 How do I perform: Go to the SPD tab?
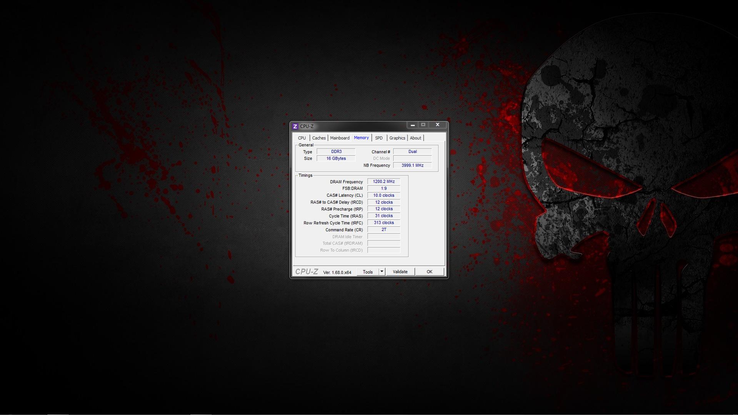click(379, 138)
